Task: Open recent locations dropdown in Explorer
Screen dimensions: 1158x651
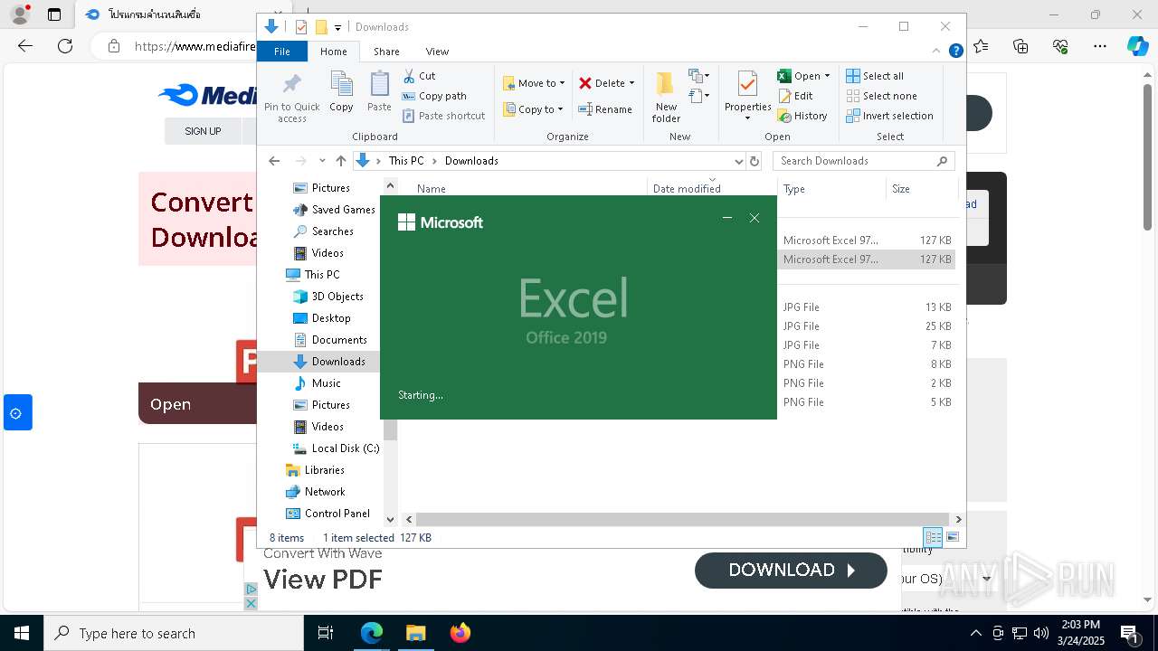Action: coord(322,161)
